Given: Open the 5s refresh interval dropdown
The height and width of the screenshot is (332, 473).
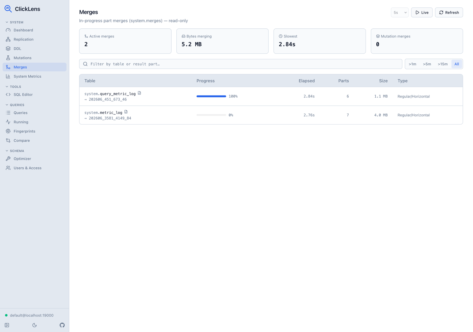Looking at the screenshot, I should 400,12.
